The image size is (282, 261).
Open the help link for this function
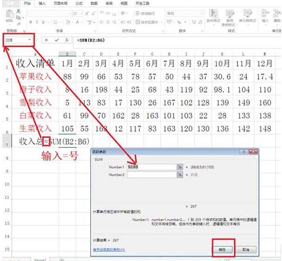tap(109, 250)
